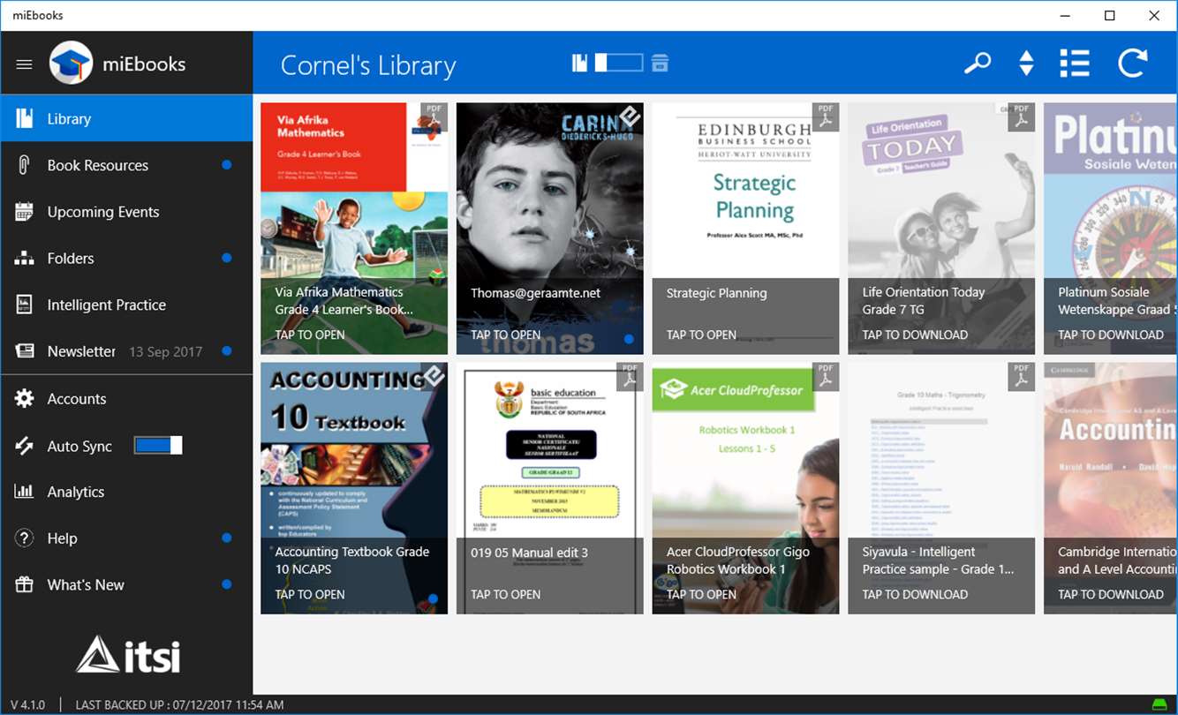
Task: Open Accounting Textbook Grade 10 NCAPS
Action: pyautogui.click(x=354, y=488)
